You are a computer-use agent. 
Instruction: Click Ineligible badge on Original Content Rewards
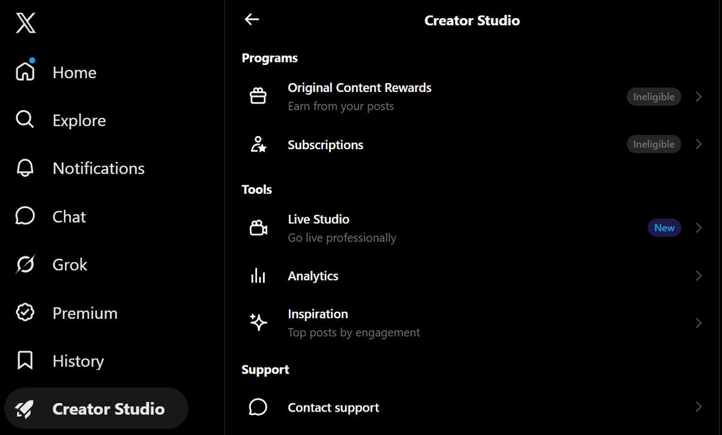[654, 96]
